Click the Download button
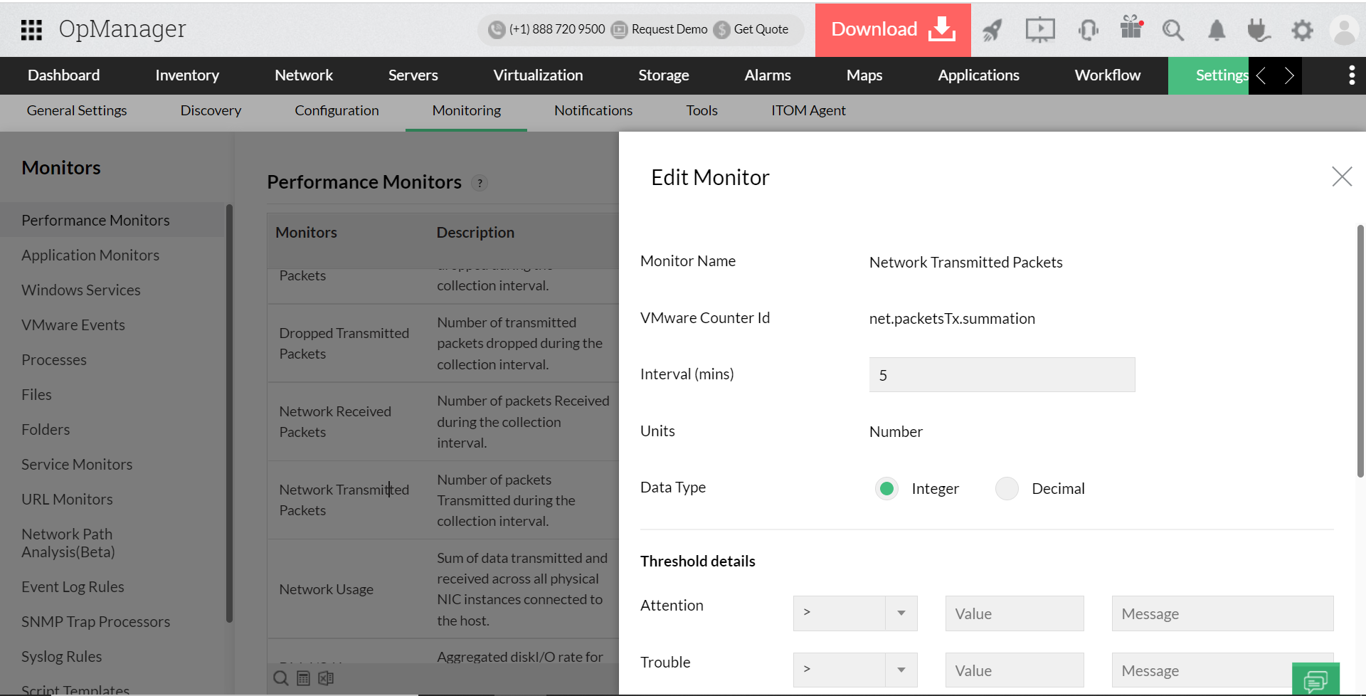The image size is (1366, 696). coord(893,30)
